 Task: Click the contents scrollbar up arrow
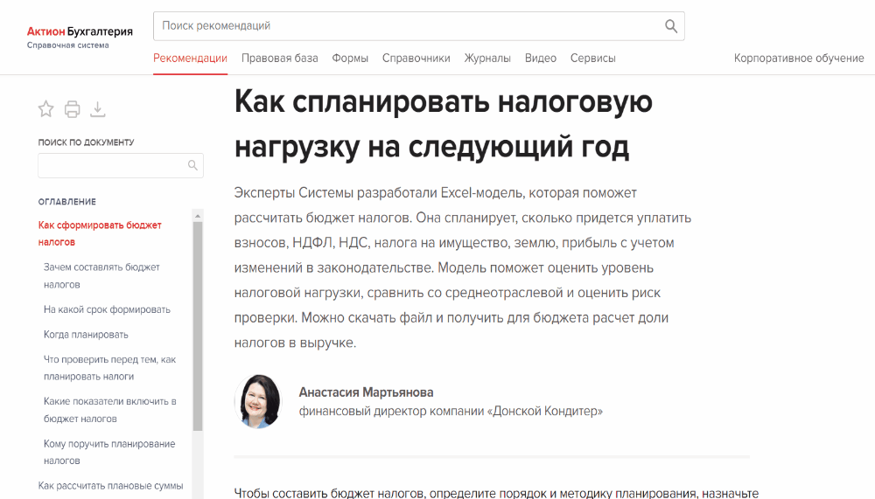(x=198, y=216)
